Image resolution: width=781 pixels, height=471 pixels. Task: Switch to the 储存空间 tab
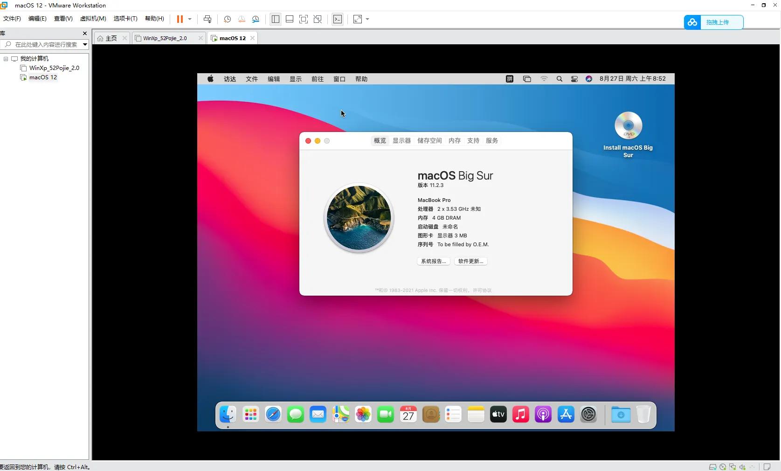tap(429, 141)
